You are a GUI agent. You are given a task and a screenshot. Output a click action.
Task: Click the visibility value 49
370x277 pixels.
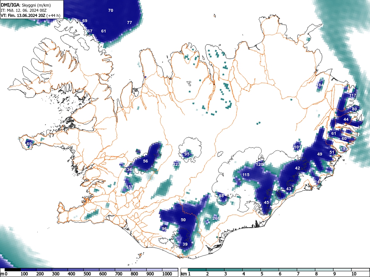pos(320,154)
